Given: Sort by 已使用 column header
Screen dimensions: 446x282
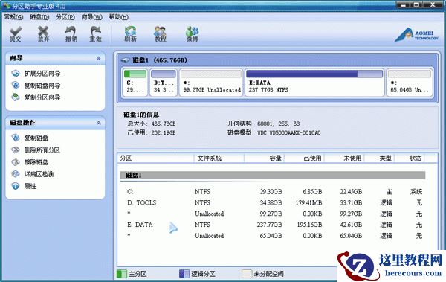Looking at the screenshot, I should coord(304,158).
